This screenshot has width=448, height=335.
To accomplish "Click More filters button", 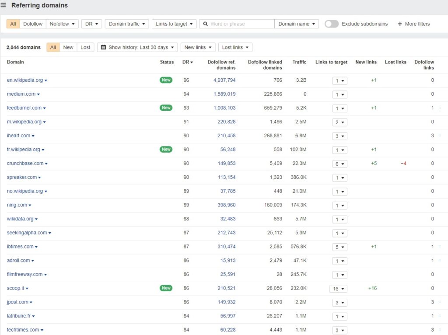I will pos(414,24).
